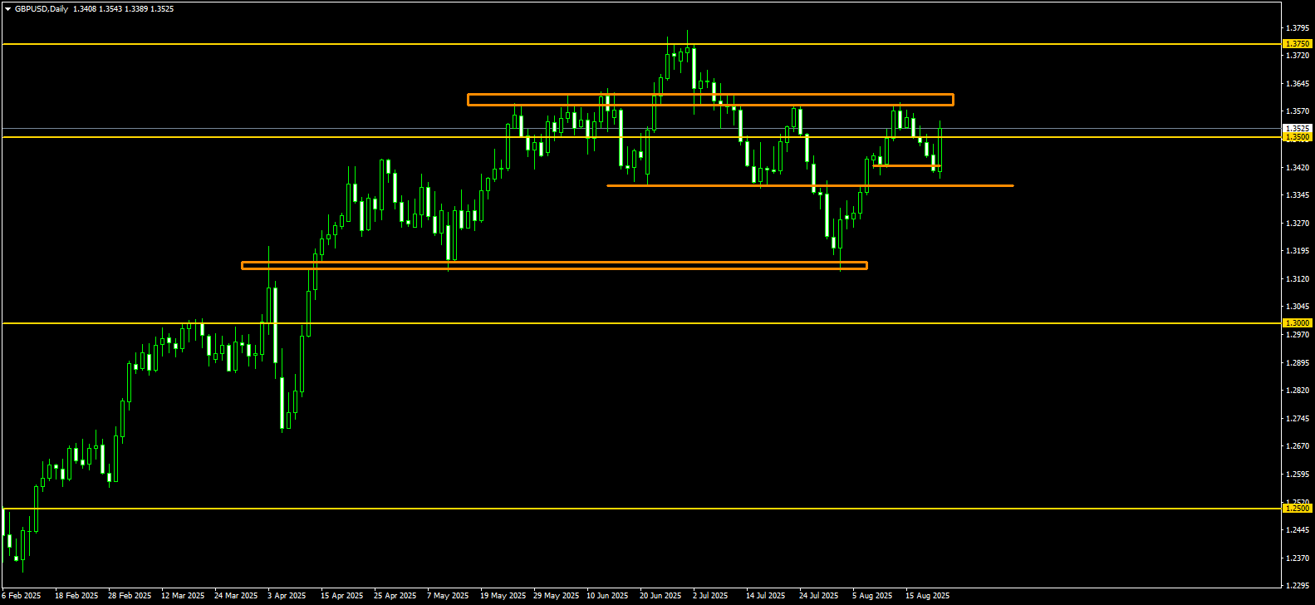Select the '1.3345' price axis value
Image resolution: width=1315 pixels, height=605 pixels.
1298,195
